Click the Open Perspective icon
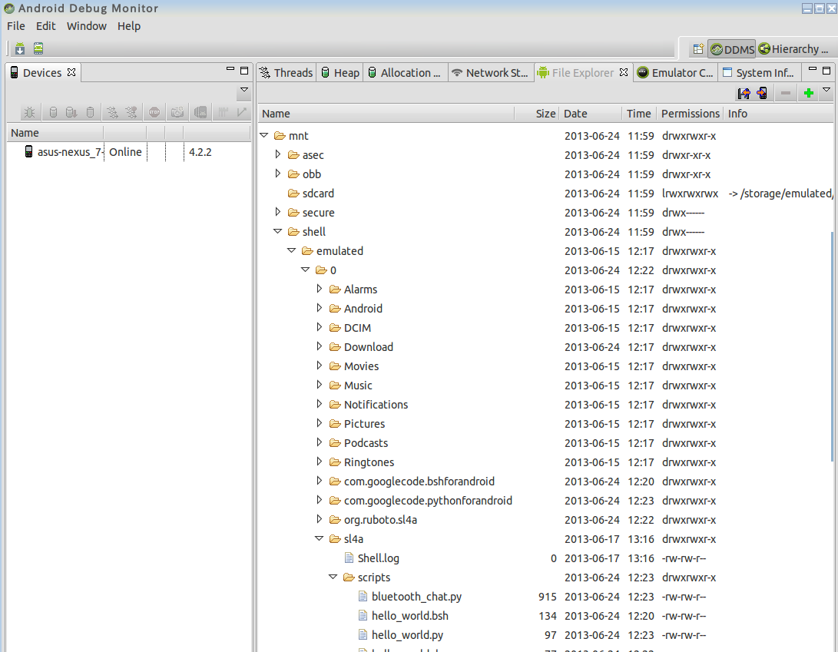The image size is (838, 652). click(698, 49)
